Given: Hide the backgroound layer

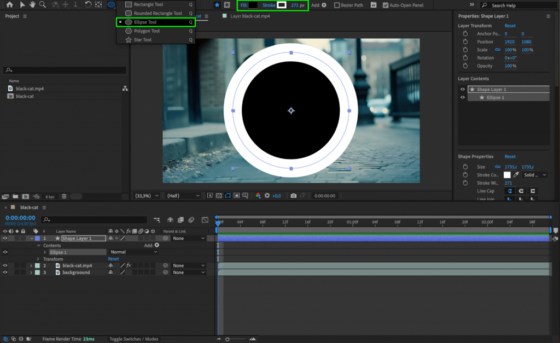Looking at the screenshot, I should [x=4, y=272].
